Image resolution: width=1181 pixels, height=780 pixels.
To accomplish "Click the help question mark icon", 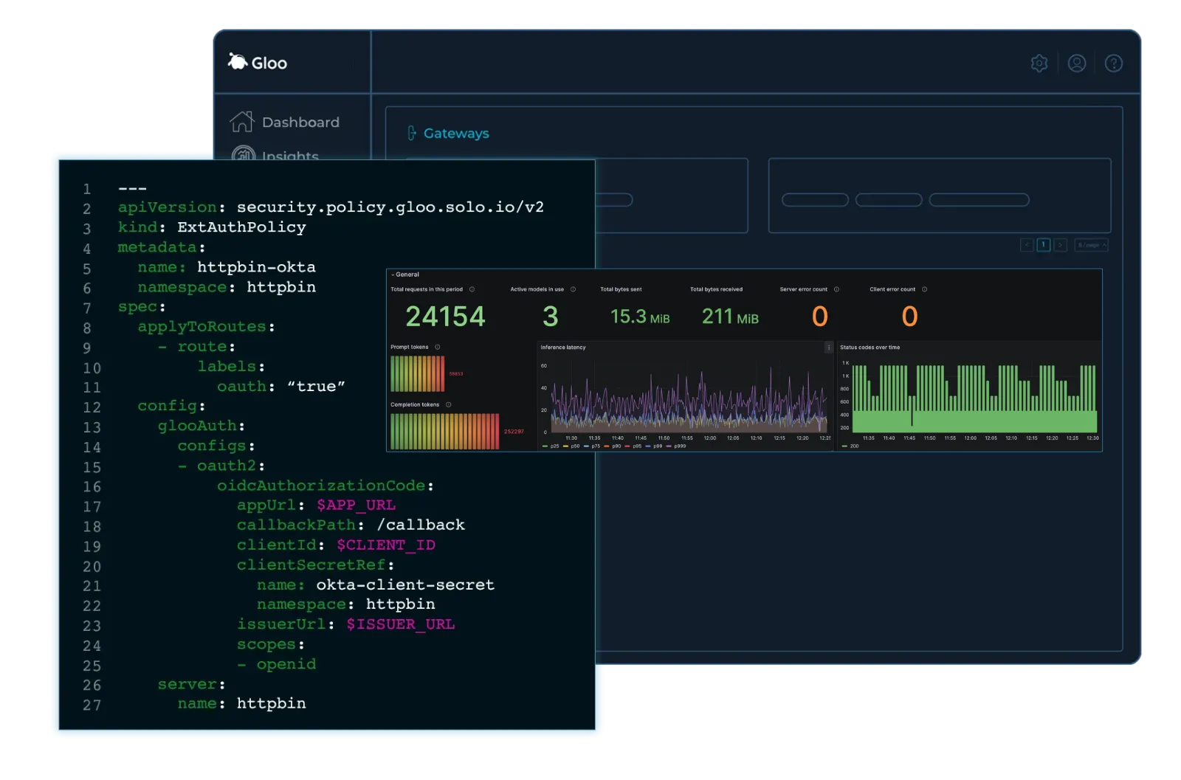I will [1114, 63].
